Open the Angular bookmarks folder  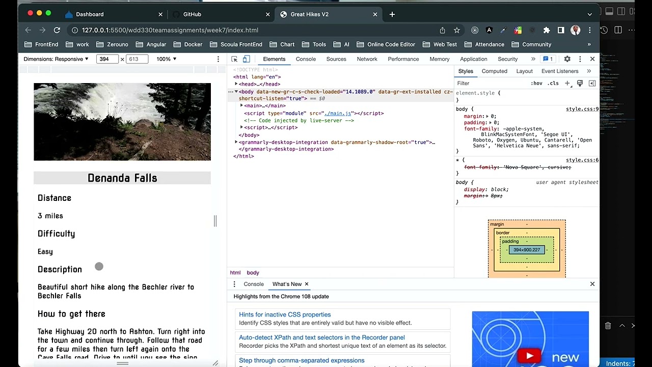coord(151,44)
